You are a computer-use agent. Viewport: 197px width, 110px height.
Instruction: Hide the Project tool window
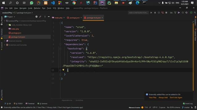[49, 16]
